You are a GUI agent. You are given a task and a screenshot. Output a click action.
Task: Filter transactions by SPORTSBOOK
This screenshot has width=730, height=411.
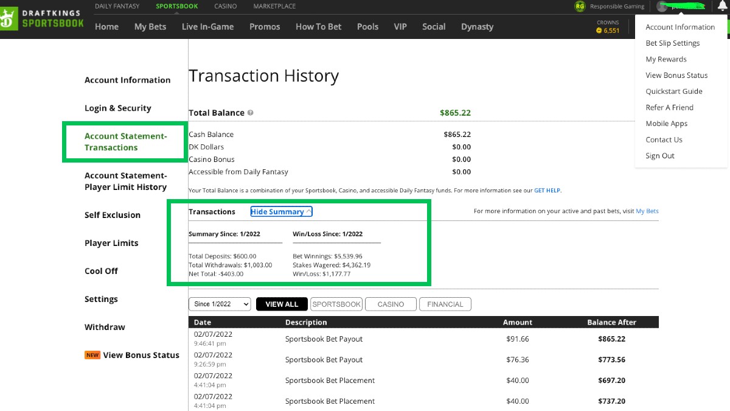pos(336,304)
